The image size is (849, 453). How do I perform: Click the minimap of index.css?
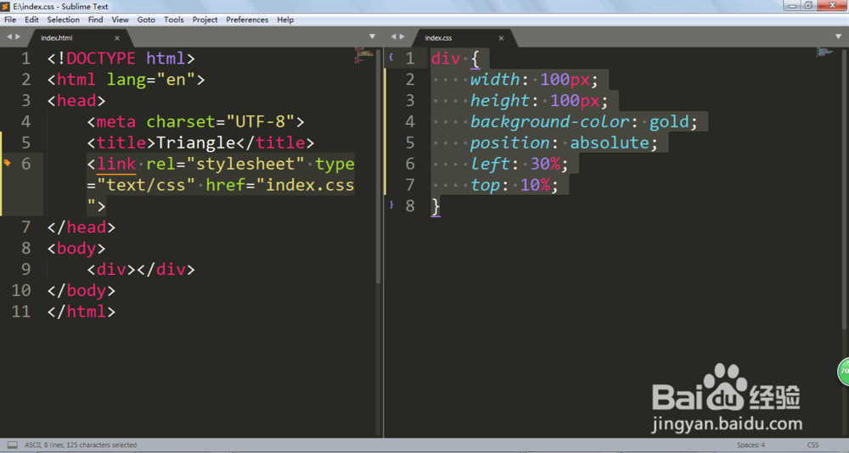(x=824, y=52)
